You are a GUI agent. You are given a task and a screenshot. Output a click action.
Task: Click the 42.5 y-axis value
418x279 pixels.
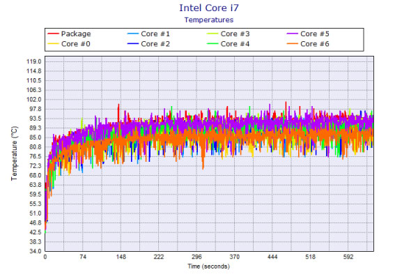[x=34, y=232]
